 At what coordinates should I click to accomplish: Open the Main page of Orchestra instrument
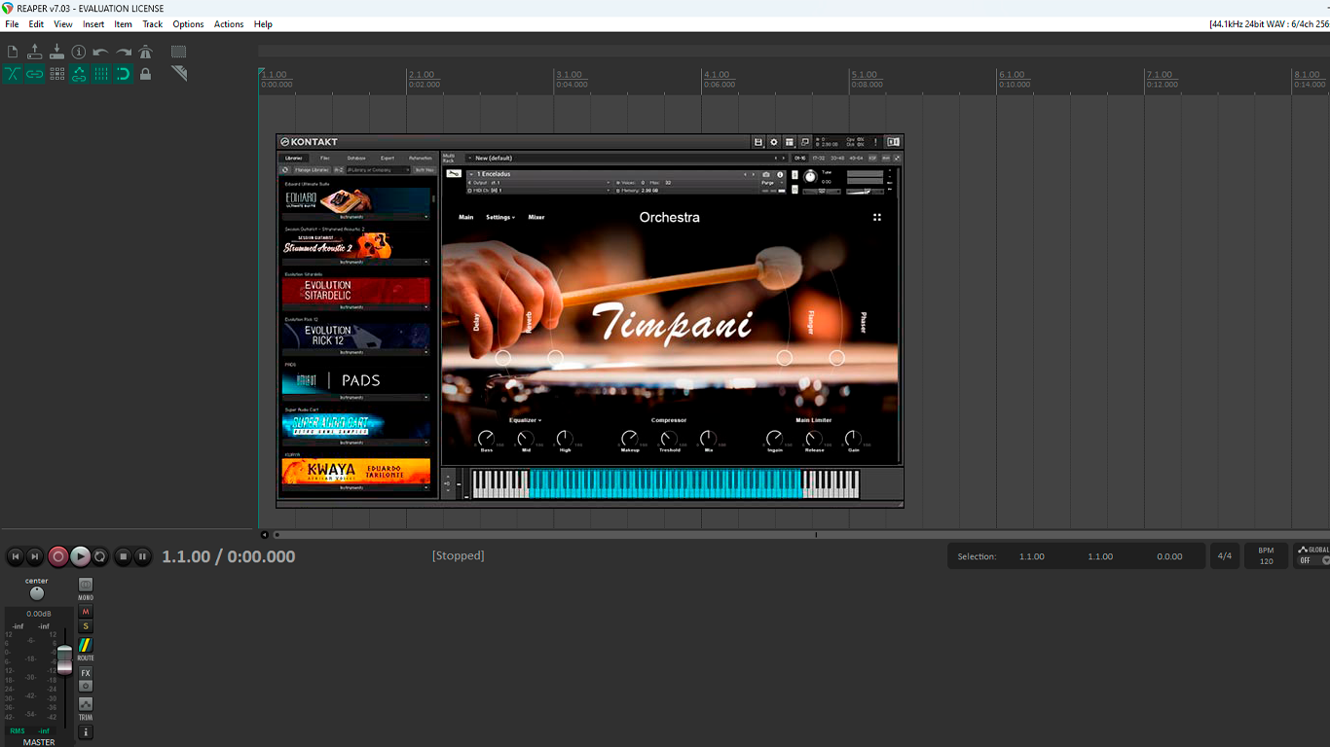click(466, 218)
